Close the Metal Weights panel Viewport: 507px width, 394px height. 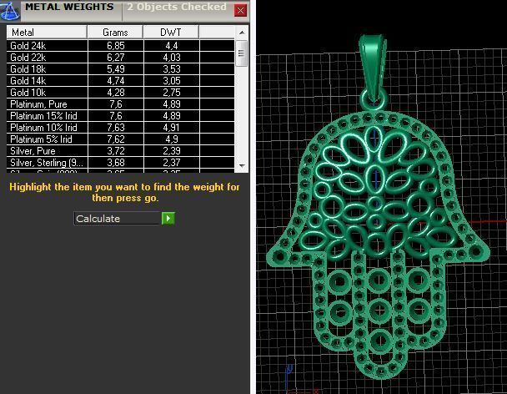coord(240,10)
